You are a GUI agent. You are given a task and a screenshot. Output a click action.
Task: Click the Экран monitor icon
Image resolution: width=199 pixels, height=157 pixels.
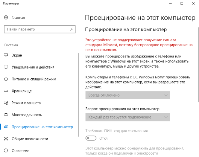(x=6, y=55)
